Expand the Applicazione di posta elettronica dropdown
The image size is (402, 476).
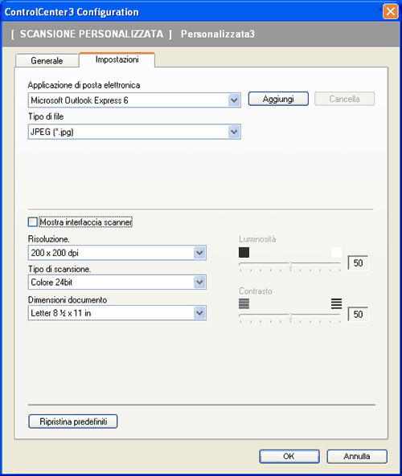pyautogui.click(x=234, y=100)
